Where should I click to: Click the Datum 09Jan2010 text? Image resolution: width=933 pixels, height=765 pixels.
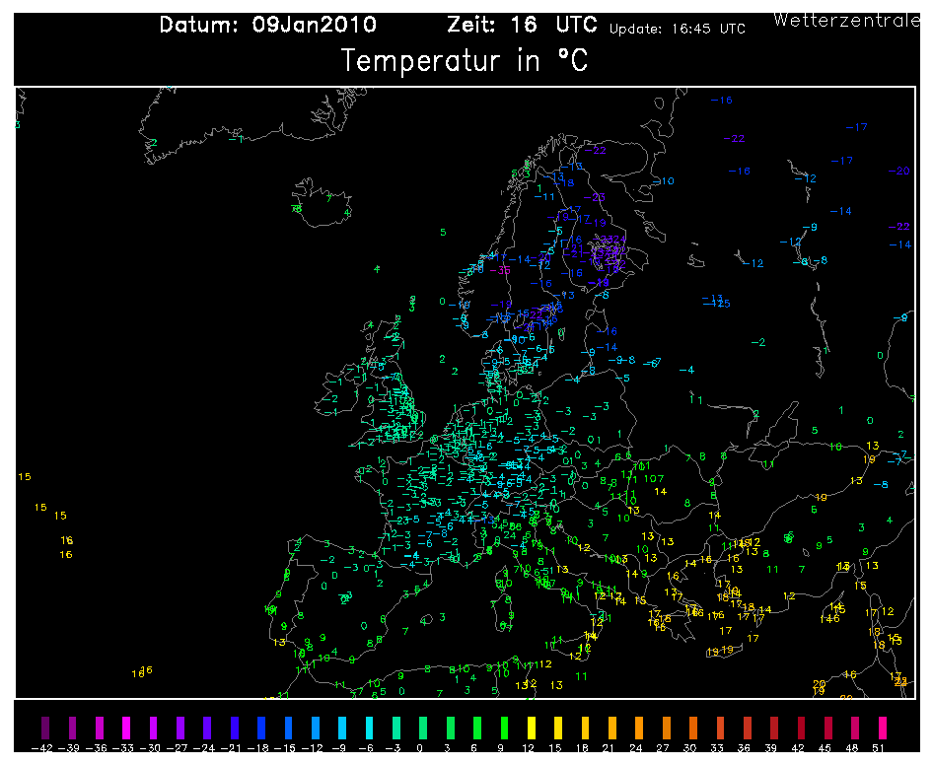(x=267, y=26)
